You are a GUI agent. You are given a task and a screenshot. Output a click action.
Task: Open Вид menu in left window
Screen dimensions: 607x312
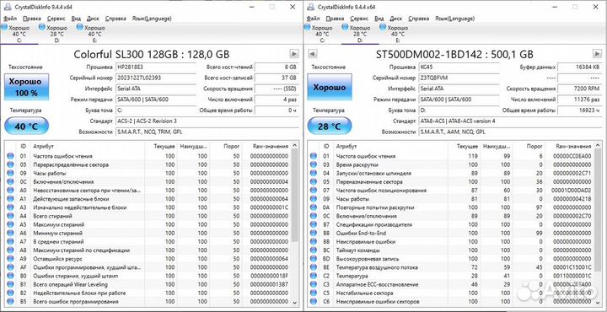click(x=76, y=19)
